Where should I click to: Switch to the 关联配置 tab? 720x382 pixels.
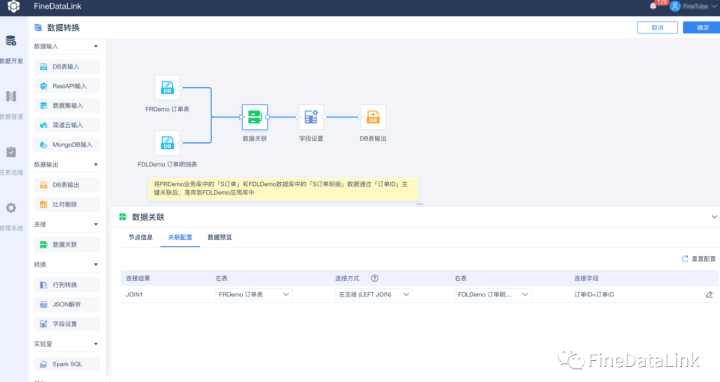click(180, 237)
